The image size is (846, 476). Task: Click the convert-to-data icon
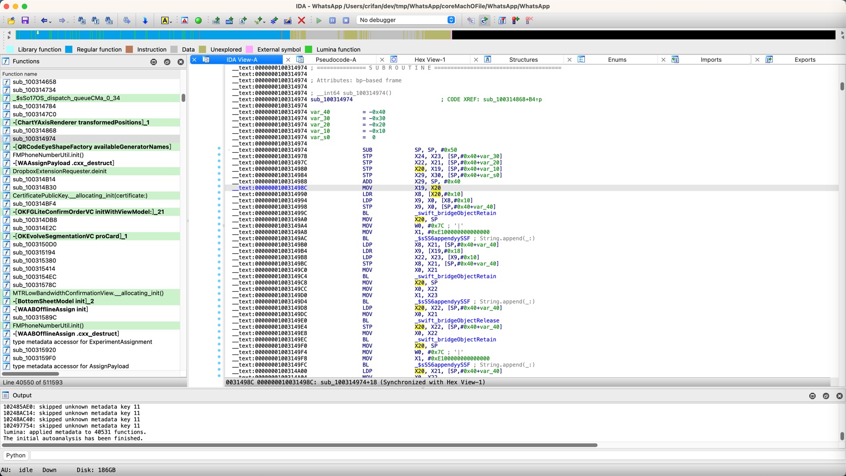pos(230,20)
